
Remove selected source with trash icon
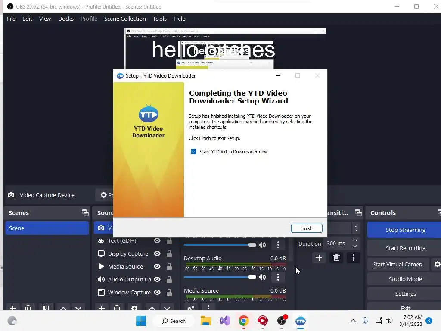(117, 308)
